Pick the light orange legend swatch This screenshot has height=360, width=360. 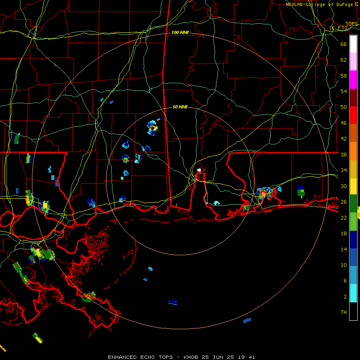[x=353, y=151]
